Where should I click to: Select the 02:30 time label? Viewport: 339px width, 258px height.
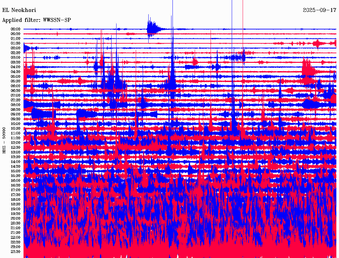click(16, 53)
